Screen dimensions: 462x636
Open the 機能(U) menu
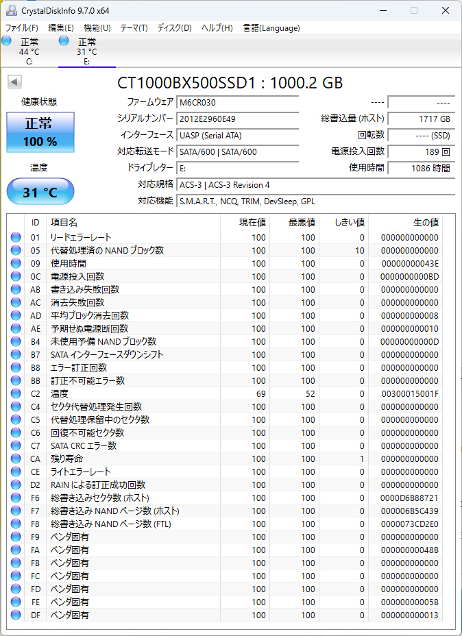pyautogui.click(x=97, y=28)
